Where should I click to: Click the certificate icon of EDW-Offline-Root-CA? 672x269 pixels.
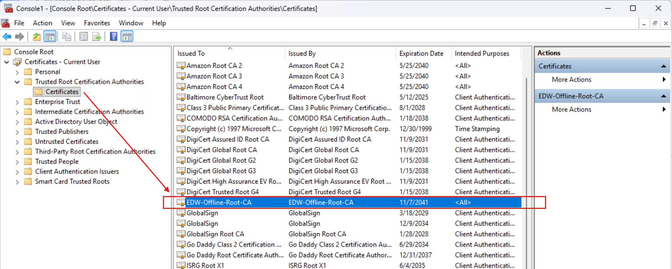181,203
